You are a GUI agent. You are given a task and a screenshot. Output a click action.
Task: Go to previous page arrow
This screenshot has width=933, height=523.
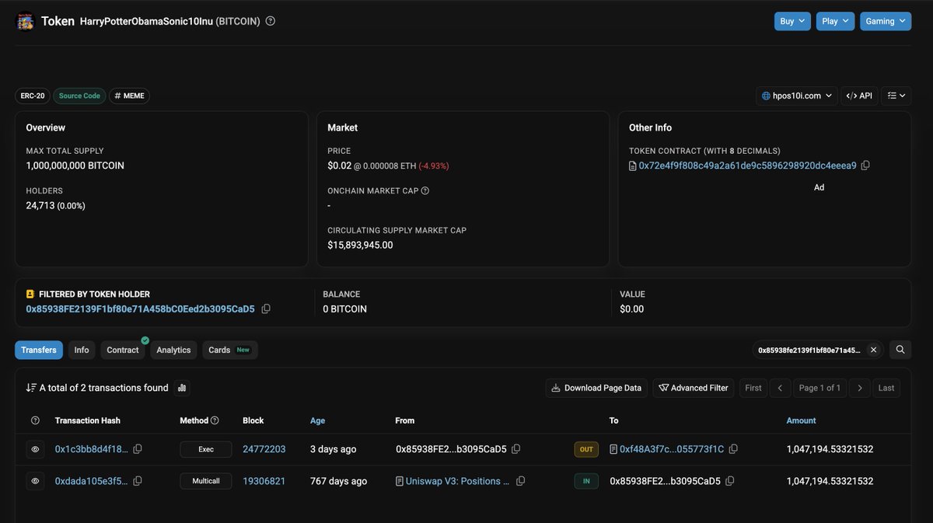coord(781,388)
